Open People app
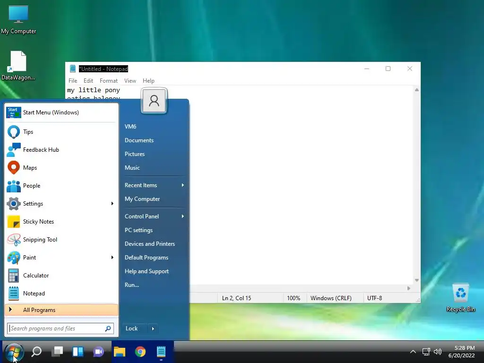This screenshot has height=363, width=484. tap(61, 185)
